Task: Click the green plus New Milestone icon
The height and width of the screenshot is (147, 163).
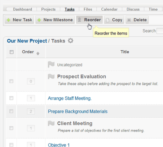Action: click(x=39, y=20)
